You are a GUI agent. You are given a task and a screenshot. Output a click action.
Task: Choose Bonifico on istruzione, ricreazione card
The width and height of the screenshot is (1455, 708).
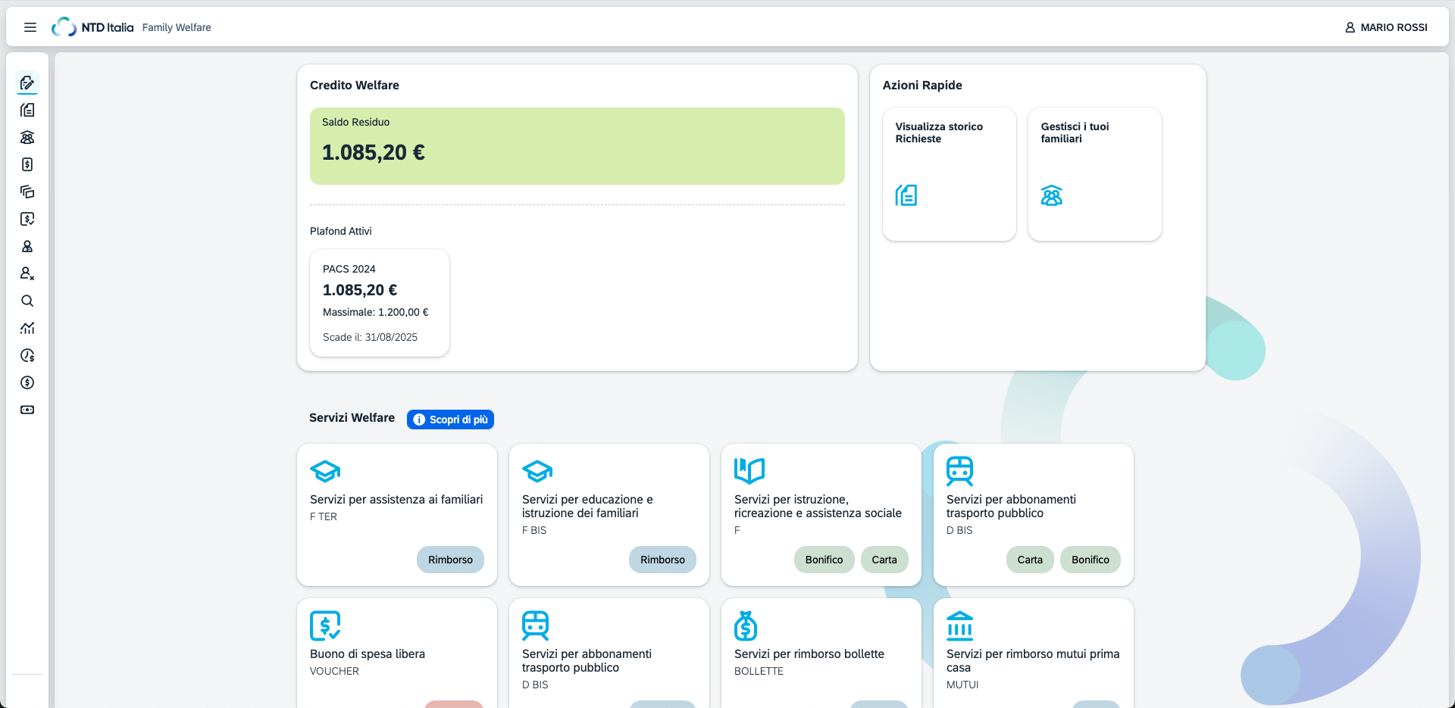(x=824, y=560)
